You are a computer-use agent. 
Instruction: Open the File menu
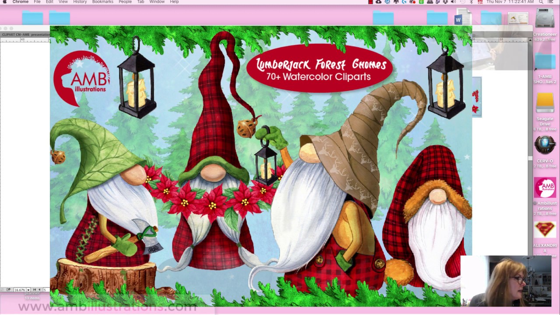pos(37,2)
